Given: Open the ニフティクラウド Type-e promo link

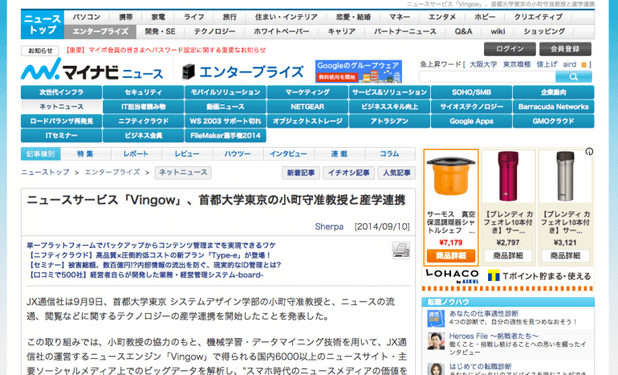Looking at the screenshot, I should (148, 255).
